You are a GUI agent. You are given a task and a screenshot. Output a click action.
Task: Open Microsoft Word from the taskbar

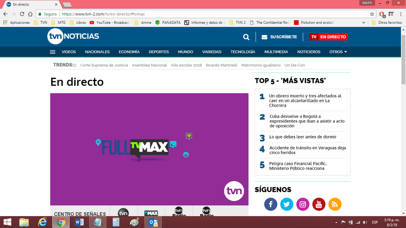click(x=80, y=222)
